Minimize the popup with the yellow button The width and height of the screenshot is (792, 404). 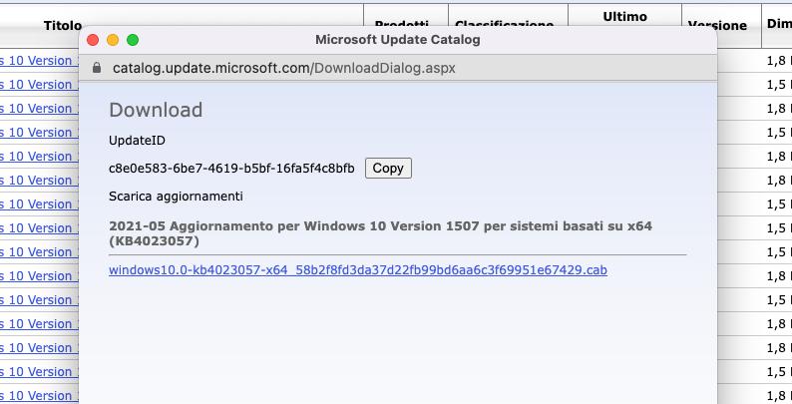pyautogui.click(x=113, y=40)
